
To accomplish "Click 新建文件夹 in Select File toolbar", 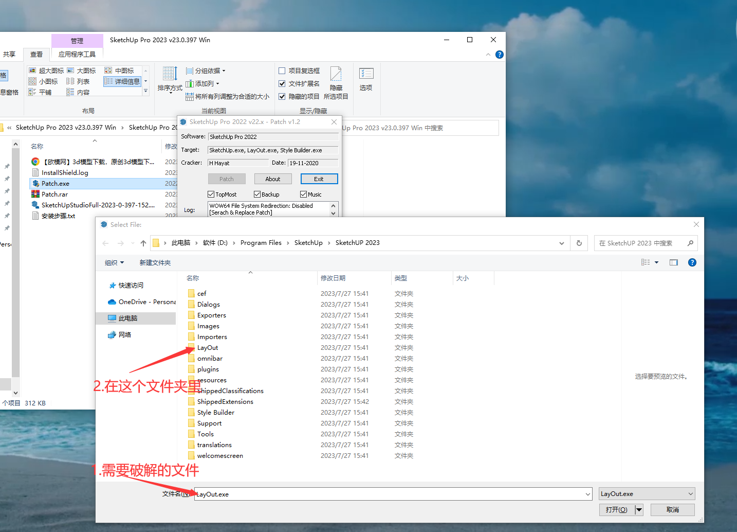I will coord(155,263).
